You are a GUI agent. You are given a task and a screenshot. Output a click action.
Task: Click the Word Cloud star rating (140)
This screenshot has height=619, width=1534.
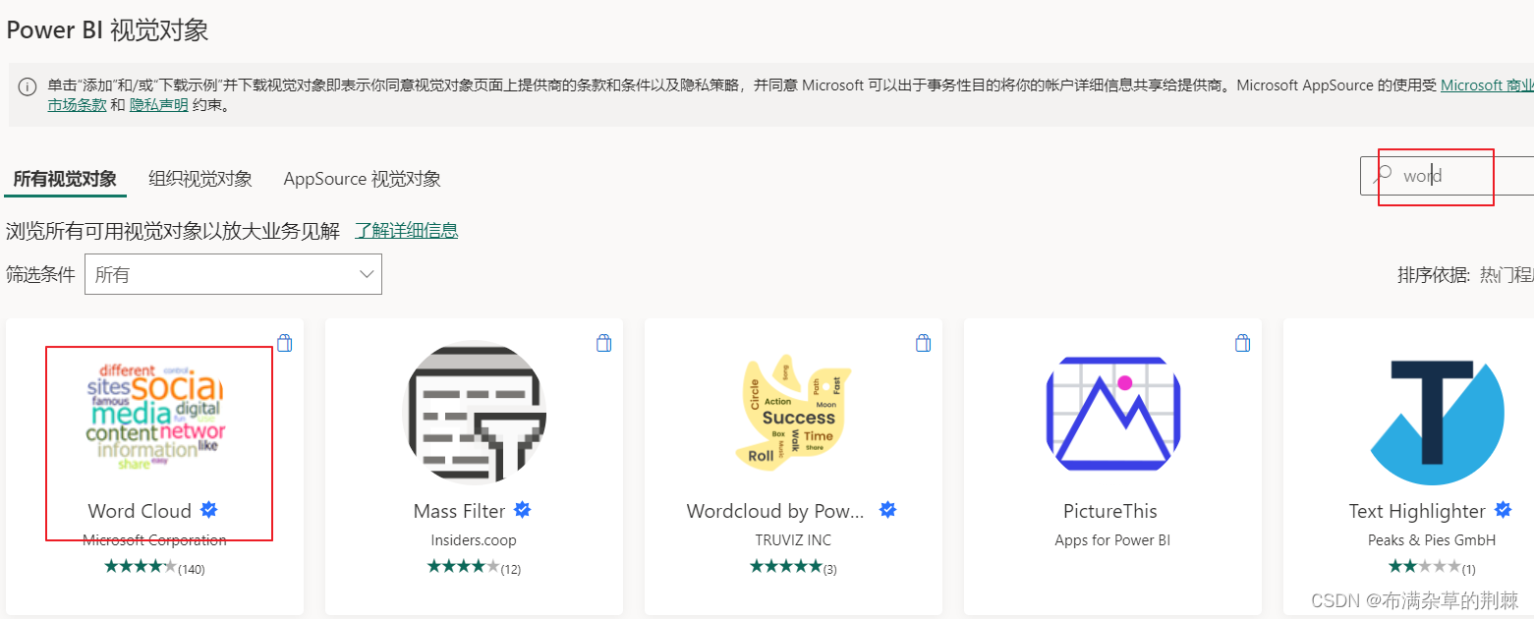pyautogui.click(x=154, y=567)
